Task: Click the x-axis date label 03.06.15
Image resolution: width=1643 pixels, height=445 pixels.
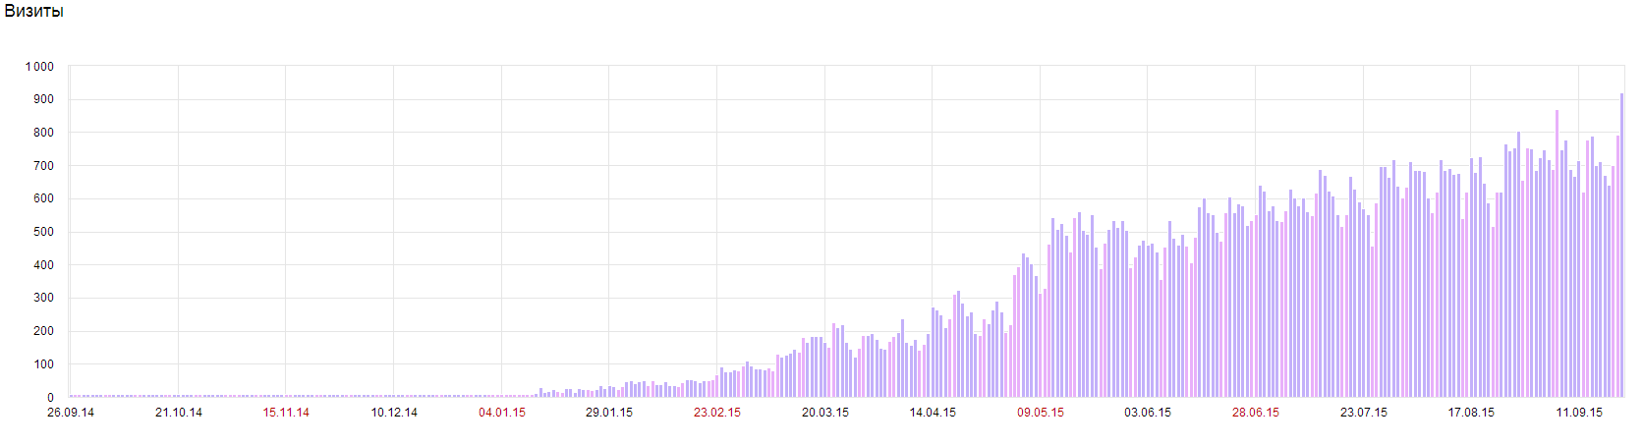Action: [x=1148, y=413]
